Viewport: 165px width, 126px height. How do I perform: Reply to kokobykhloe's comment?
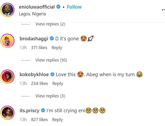tap(58, 83)
